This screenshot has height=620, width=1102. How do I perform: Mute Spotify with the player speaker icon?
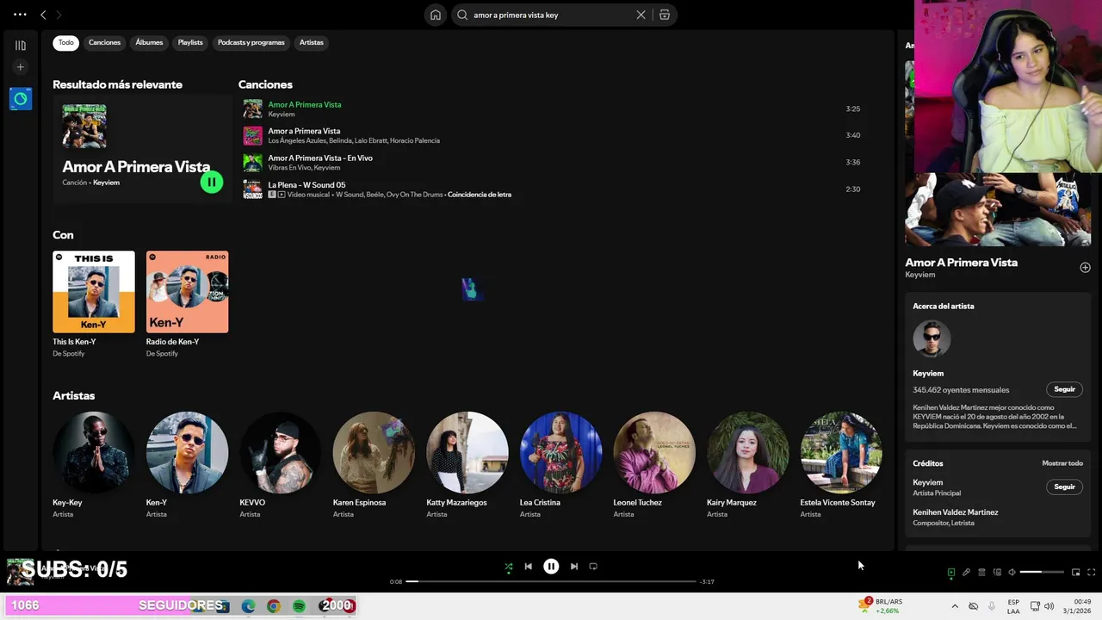(1012, 573)
